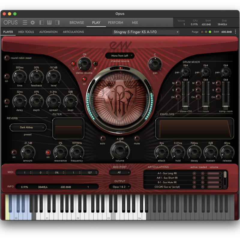Click the stepper arrows beside MIDI 0%
This screenshot has height=240, width=240.
pyautogui.click(x=63, y=172)
